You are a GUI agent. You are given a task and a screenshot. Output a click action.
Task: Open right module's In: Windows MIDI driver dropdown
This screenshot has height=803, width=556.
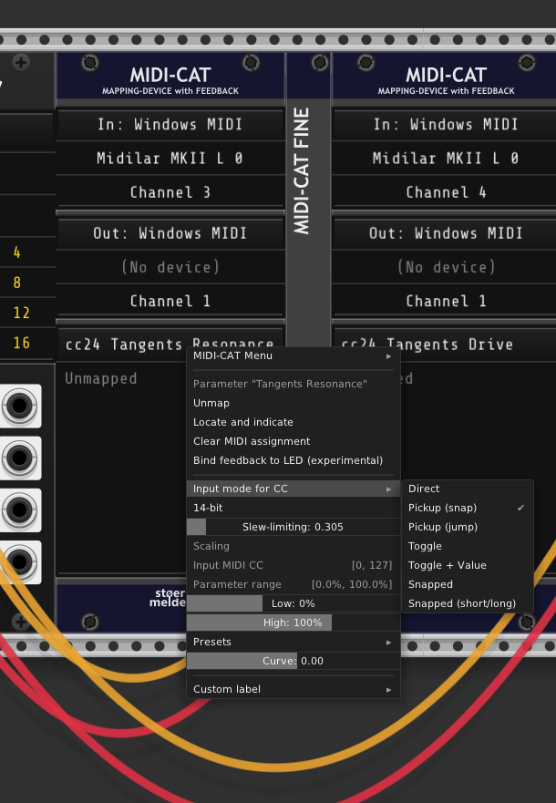[446, 125]
